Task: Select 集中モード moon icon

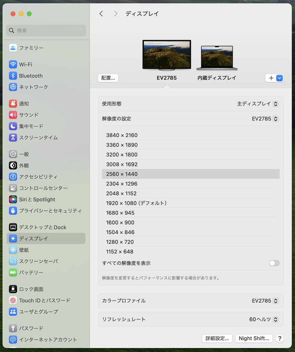Action: coord(13,126)
